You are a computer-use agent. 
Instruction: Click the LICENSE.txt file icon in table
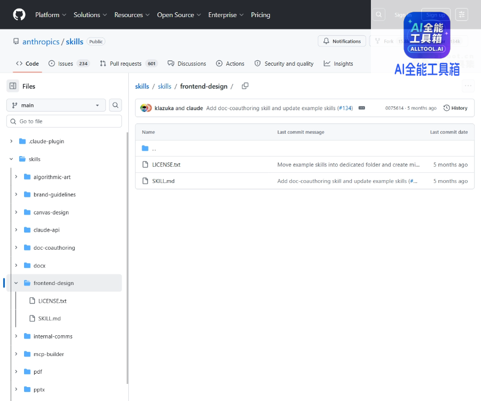(145, 165)
